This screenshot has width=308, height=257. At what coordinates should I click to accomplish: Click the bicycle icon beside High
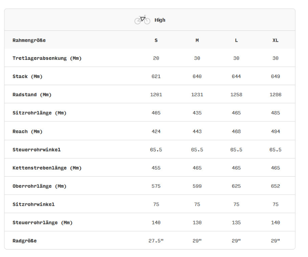tap(142, 20)
